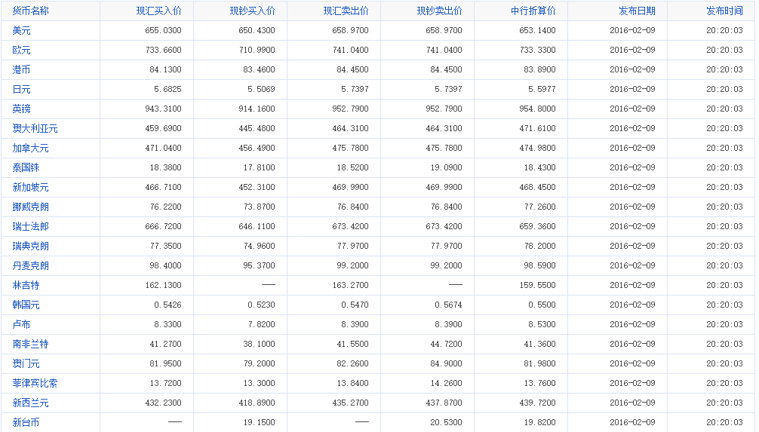Screen dimensions: 759x432
Task: Open the 新台币 link
Action: point(26,422)
